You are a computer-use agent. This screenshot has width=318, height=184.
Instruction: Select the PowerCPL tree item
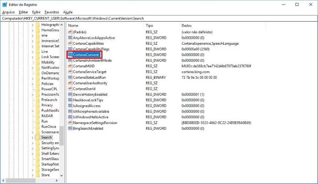pyautogui.click(x=49, y=89)
